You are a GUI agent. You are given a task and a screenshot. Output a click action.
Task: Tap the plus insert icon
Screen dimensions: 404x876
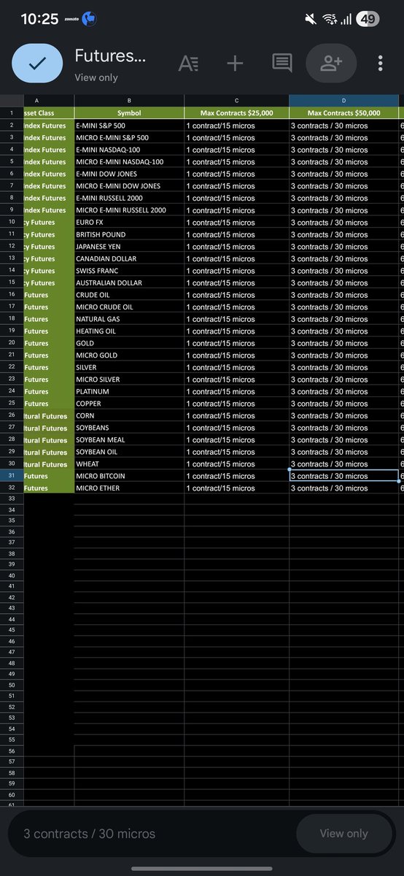[235, 64]
